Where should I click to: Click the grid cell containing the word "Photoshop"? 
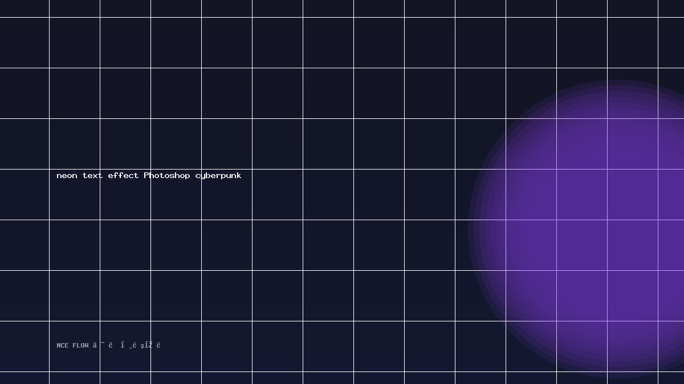(176, 194)
